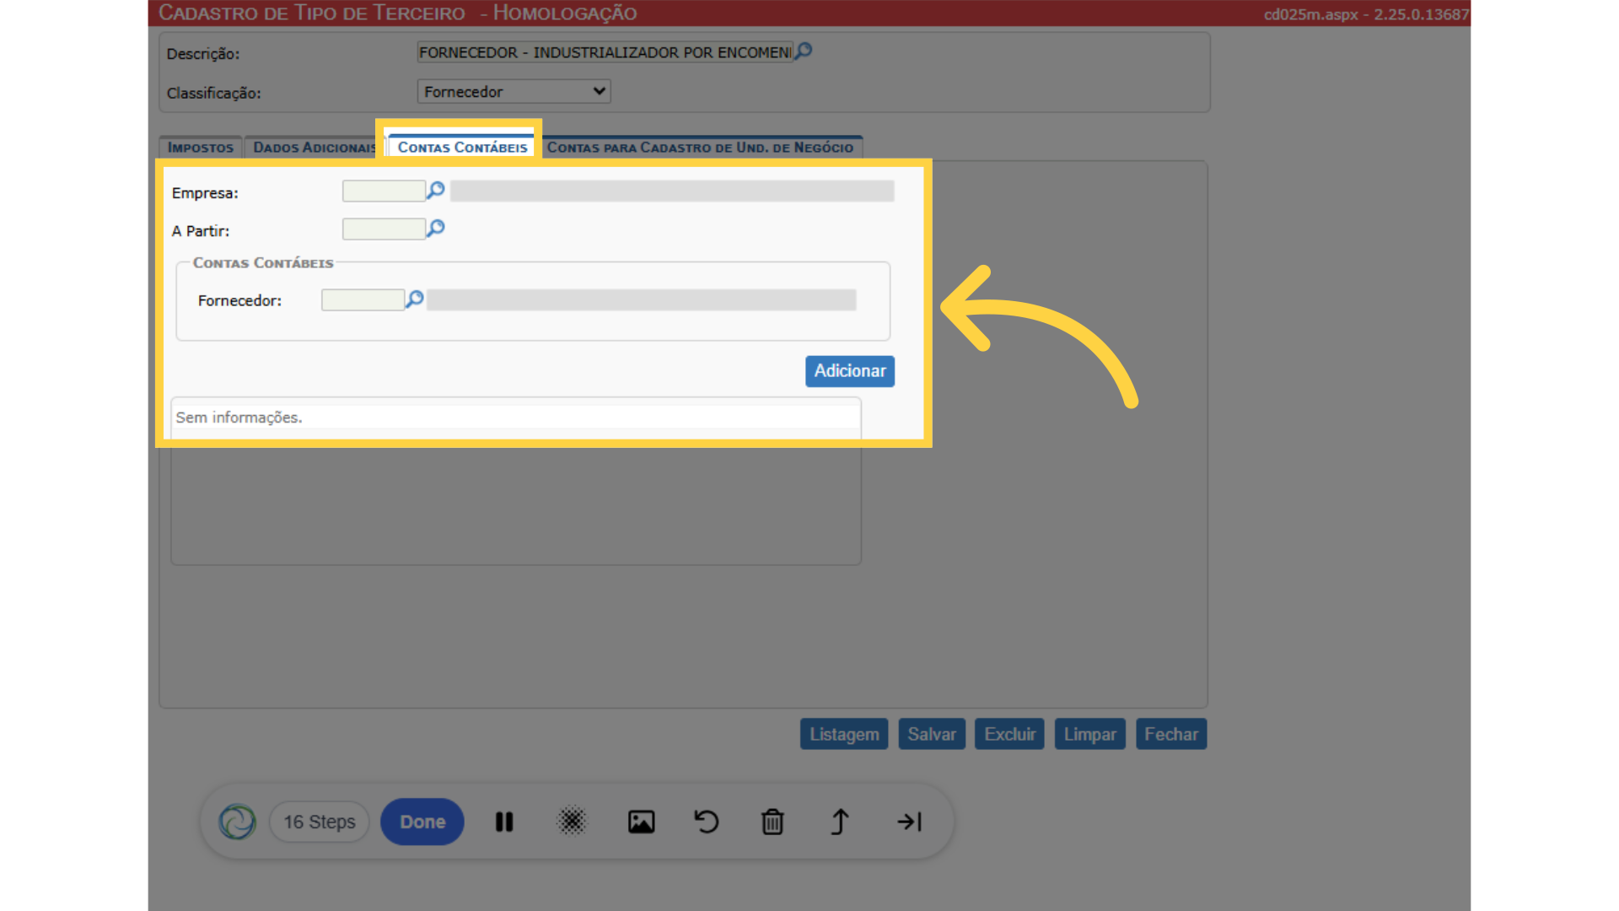
Task: Click the screenshot image icon in recorder bar
Action: click(x=641, y=822)
